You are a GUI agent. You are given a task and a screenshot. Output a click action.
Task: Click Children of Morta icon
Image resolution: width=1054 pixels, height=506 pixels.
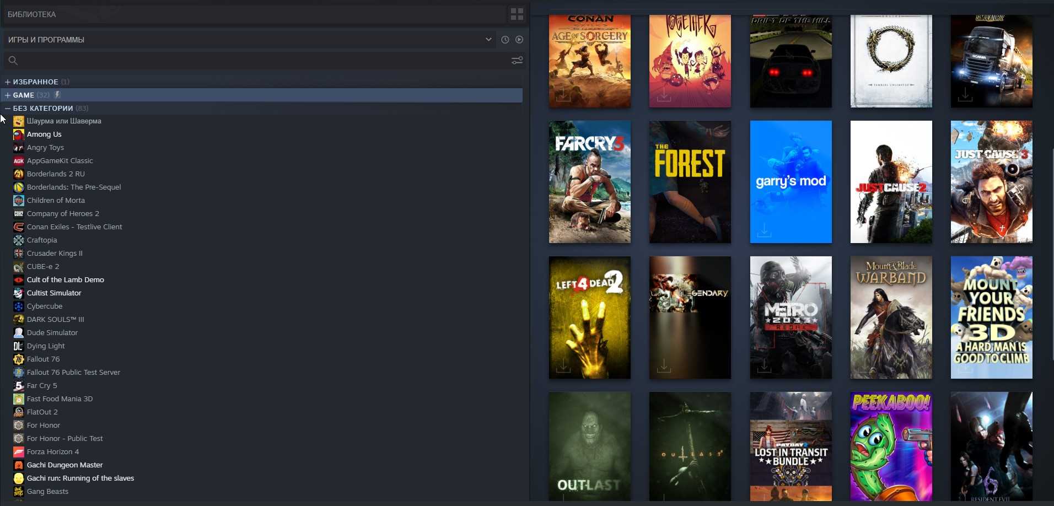click(x=19, y=201)
